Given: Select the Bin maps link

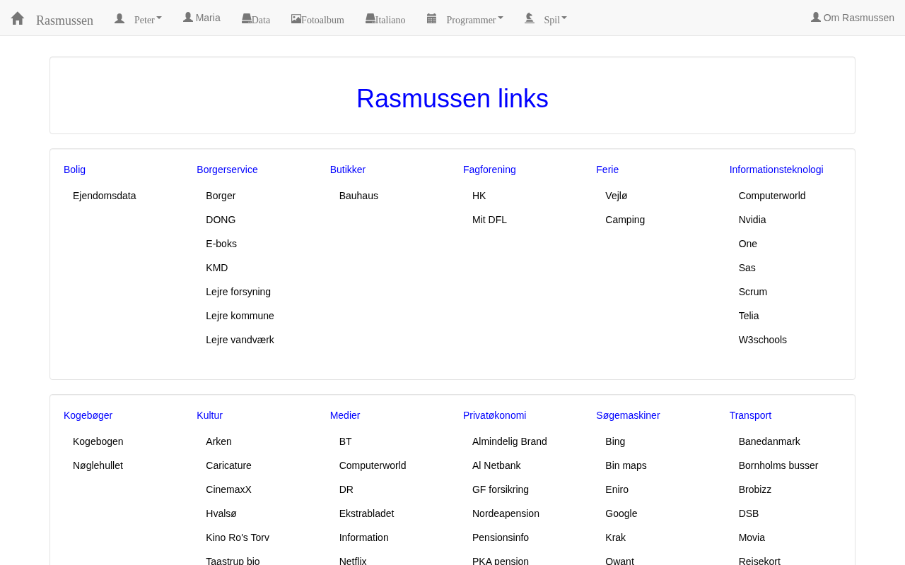Looking at the screenshot, I should (x=626, y=465).
